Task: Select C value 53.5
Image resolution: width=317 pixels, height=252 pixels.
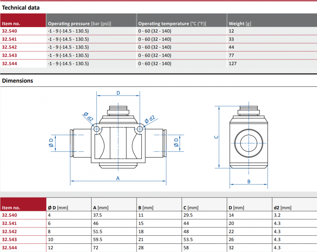Action: (x=188, y=239)
